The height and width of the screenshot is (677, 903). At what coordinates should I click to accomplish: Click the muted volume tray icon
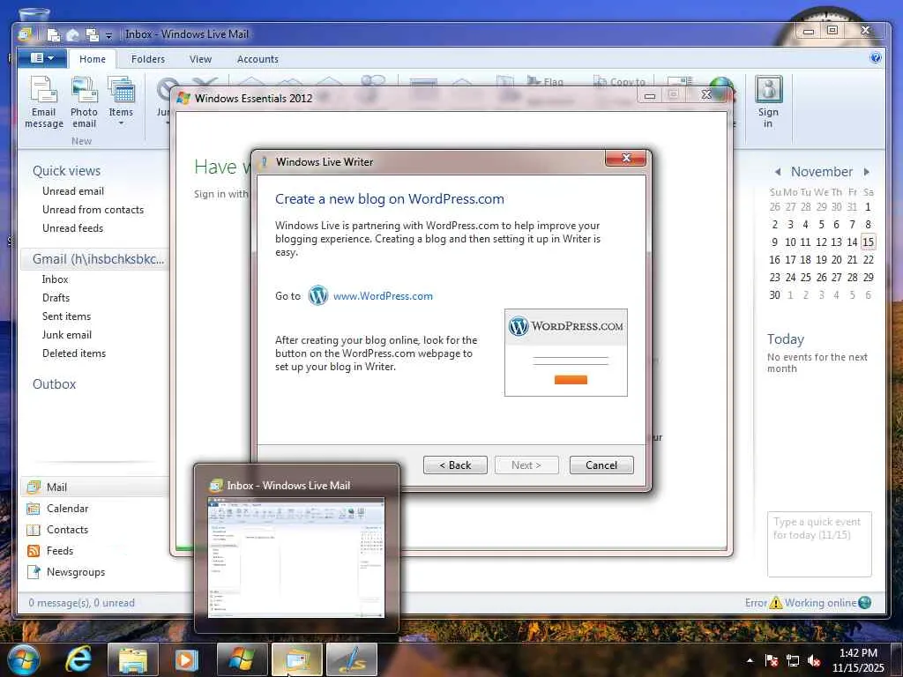pos(814,660)
